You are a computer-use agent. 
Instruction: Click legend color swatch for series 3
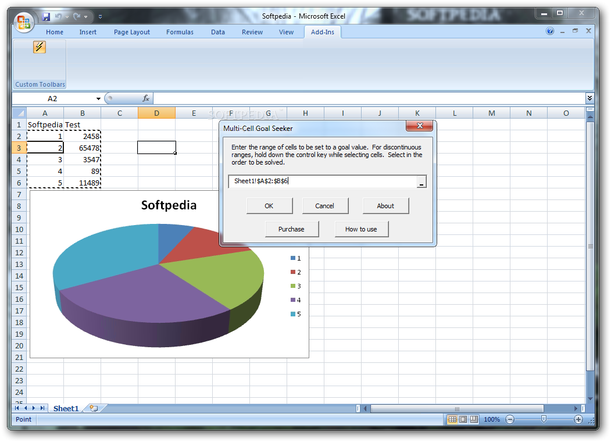tap(292, 286)
